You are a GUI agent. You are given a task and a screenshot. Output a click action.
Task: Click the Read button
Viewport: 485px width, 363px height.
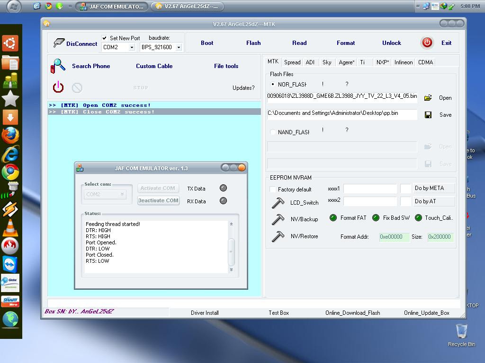pyautogui.click(x=299, y=43)
